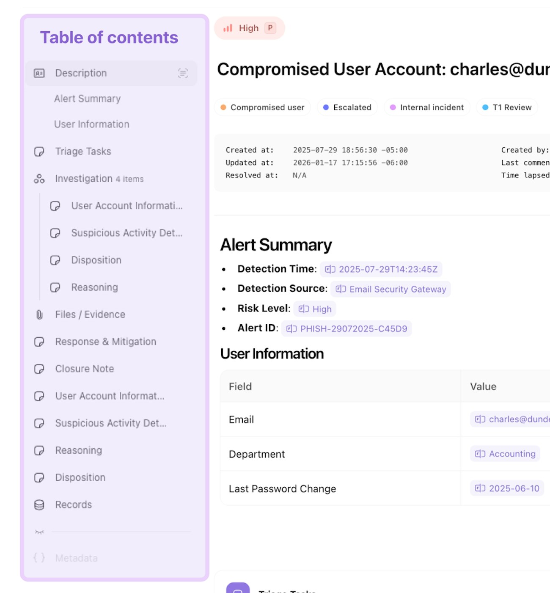Click the orange Compromised user tag

(262, 108)
